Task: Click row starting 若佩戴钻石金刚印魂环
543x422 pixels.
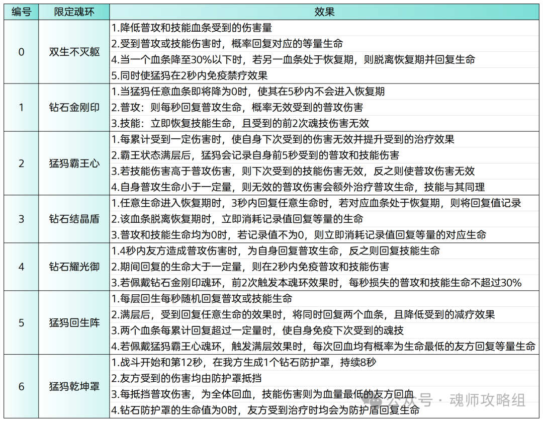Action: click(324, 283)
